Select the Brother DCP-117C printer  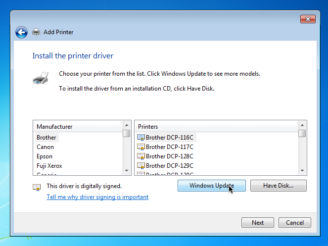click(x=169, y=147)
